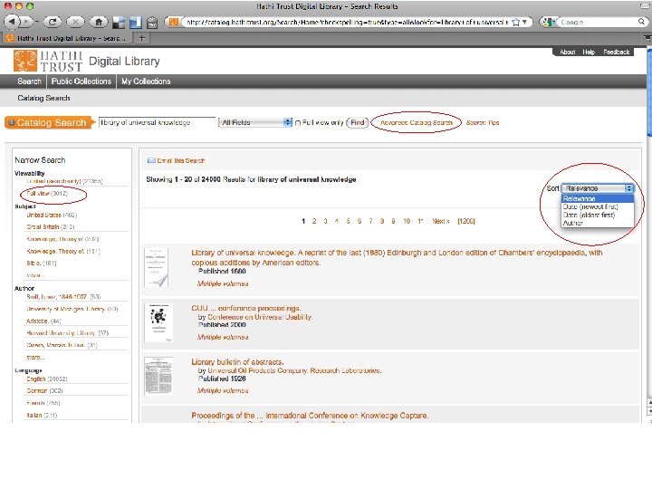Click the Email this Search envelope icon
The width and height of the screenshot is (652, 489).
[x=151, y=160]
